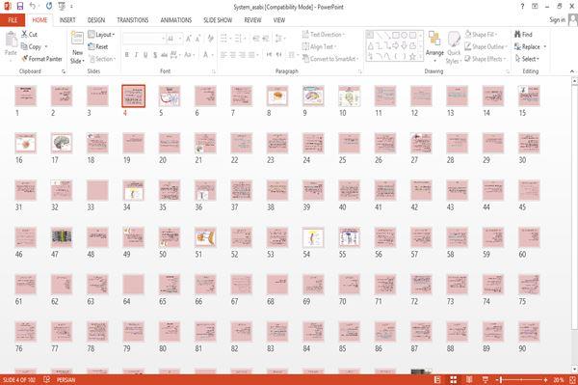Zoom out with minus button
This screenshot has width=578, height=385.
point(497,380)
